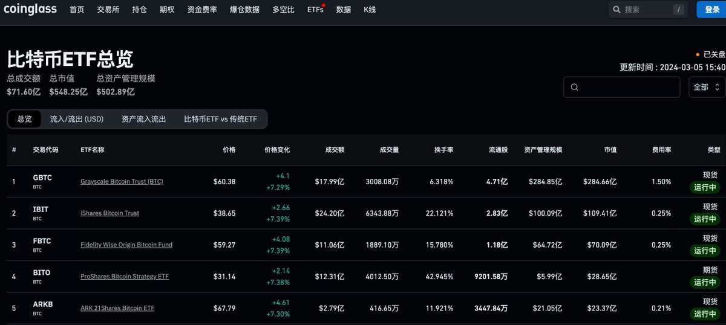Sort by 换手率 column header
Image resolution: width=726 pixels, height=325 pixels.
(443, 150)
